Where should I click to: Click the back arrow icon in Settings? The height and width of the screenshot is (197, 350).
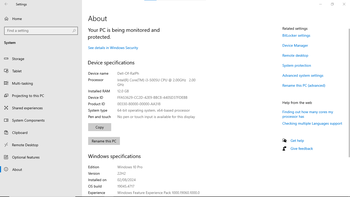pos(6,4)
